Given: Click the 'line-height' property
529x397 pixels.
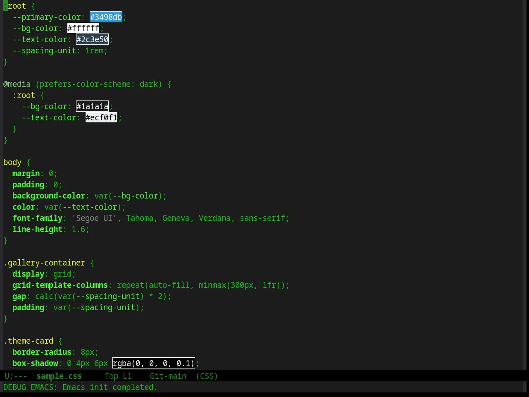Looking at the screenshot, I should pyautogui.click(x=38, y=229).
